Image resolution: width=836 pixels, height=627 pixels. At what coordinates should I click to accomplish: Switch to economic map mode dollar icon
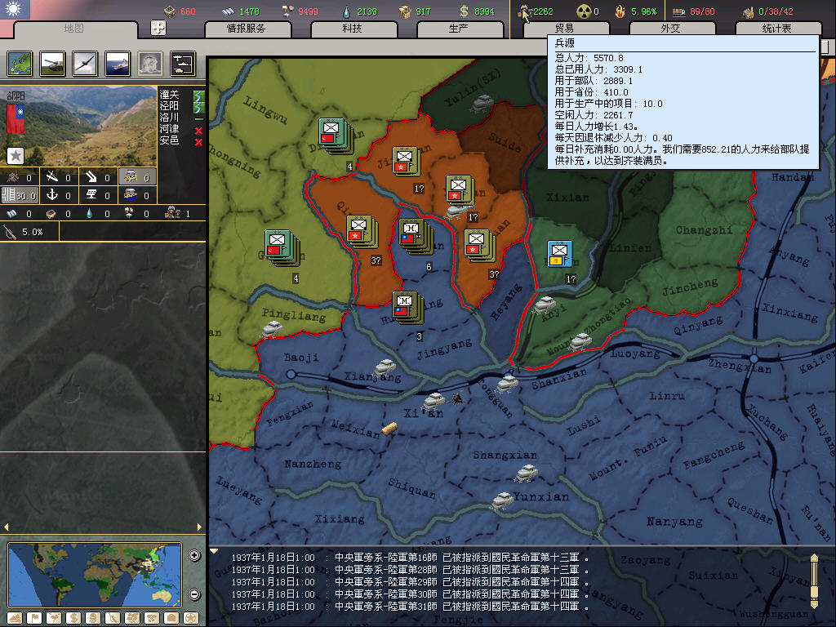(73, 618)
